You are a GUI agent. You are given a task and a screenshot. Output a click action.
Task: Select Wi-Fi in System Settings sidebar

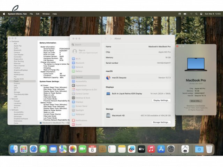[85, 59]
